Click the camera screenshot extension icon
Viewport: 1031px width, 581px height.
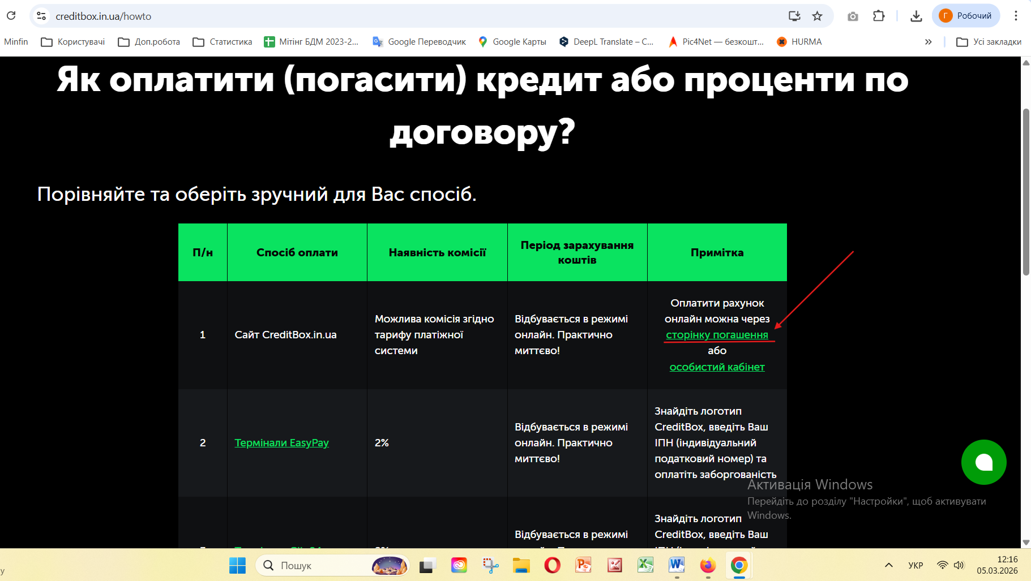click(x=853, y=16)
